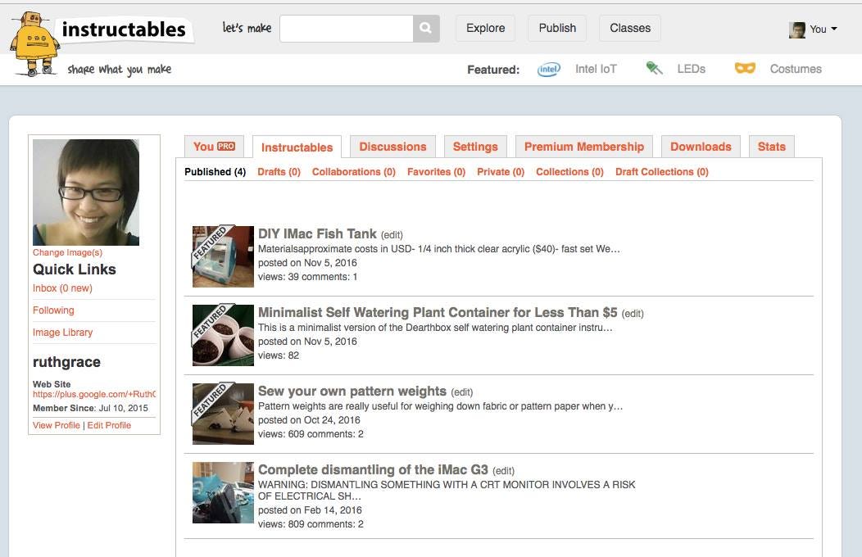Click the magnifier search button
Viewport: 862px width, 557px height.
click(426, 28)
